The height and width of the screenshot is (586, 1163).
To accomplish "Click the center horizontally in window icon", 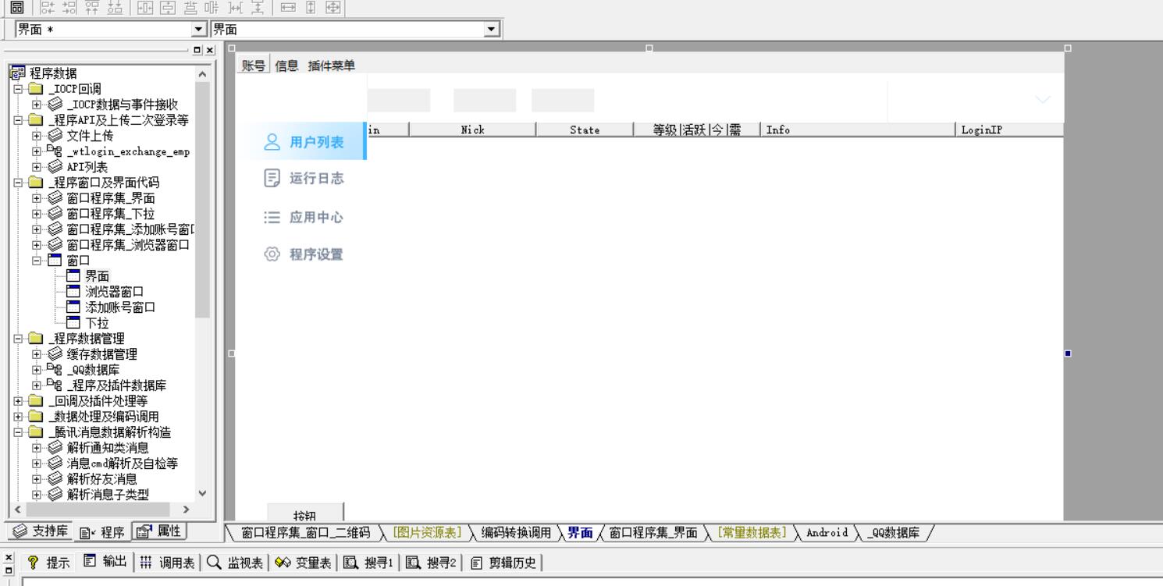I will point(145,7).
